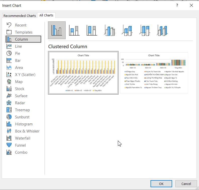The width and height of the screenshot is (199, 190).
Task: Pick the Combo chart category
Action: 21,152
